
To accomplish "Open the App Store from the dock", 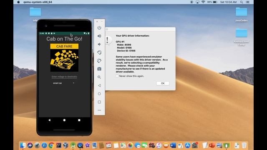I will pyautogui.click(x=187, y=145).
